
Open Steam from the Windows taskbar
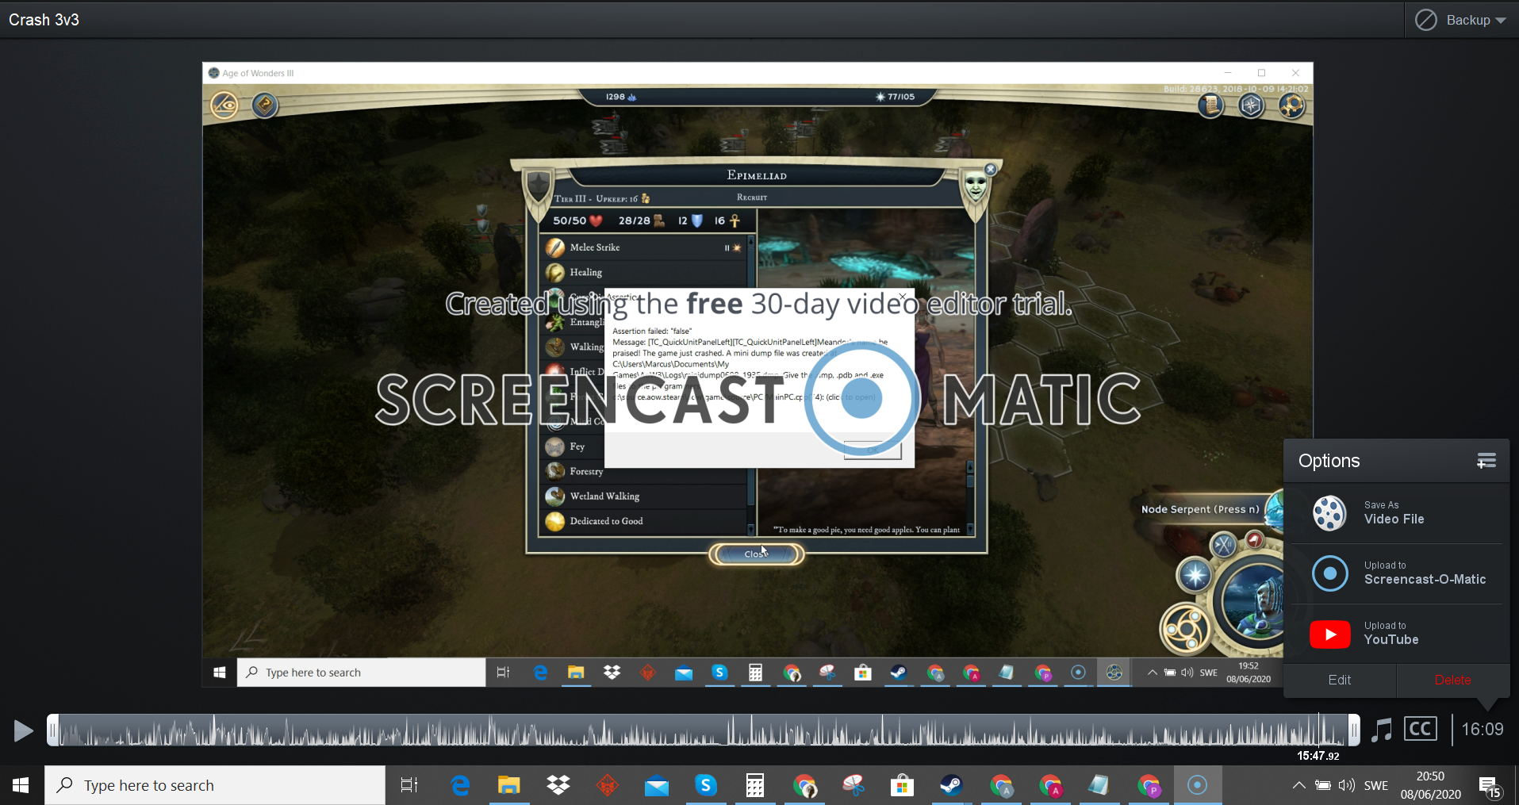click(x=951, y=786)
